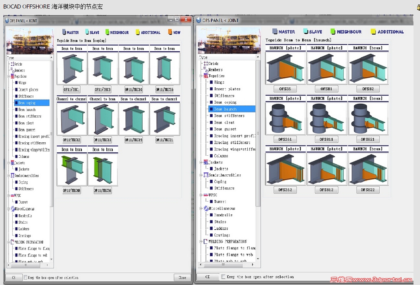This screenshot has width=420, height=285.
Task: Collapse WELDING PREPARATION node in right window tree
Action: coord(201,241)
